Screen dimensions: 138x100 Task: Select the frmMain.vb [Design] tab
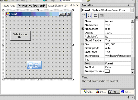[31, 6]
